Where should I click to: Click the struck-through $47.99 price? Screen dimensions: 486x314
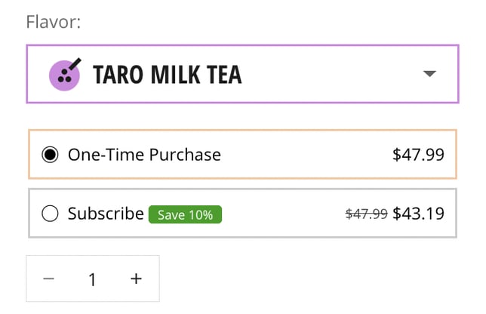pyautogui.click(x=366, y=214)
